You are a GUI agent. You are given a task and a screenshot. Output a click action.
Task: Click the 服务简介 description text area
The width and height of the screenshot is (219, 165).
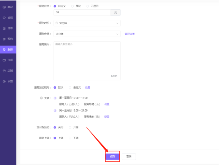pyautogui.click(x=87, y=61)
